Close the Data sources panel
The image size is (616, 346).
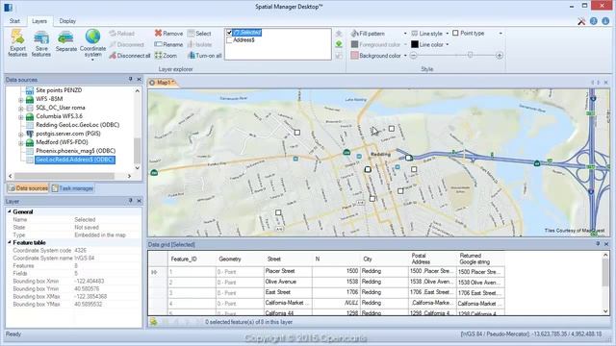139,79
